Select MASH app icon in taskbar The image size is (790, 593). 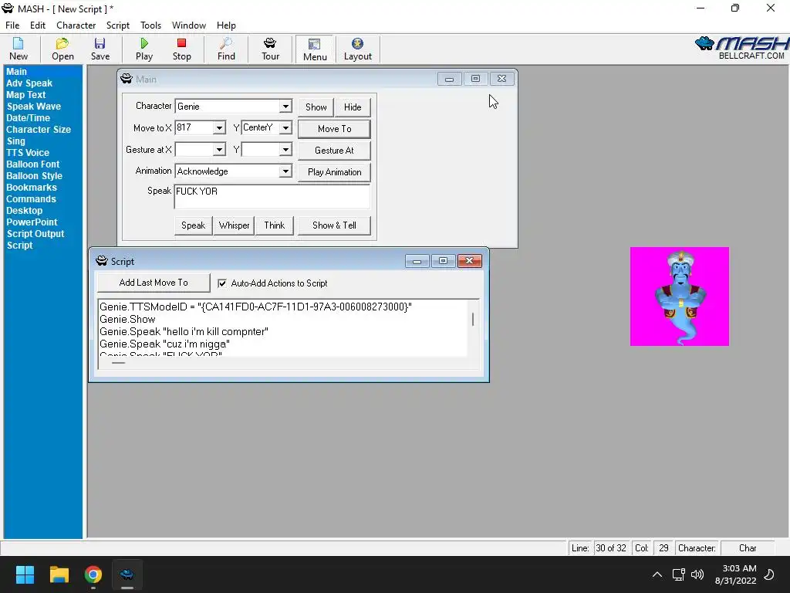[127, 574]
